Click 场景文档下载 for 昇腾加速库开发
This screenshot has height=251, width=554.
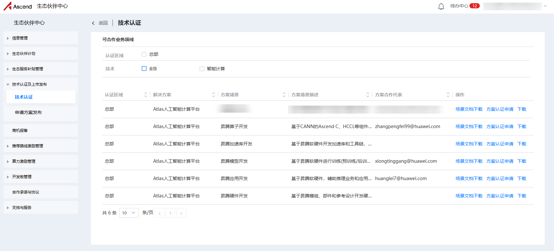[x=469, y=144]
